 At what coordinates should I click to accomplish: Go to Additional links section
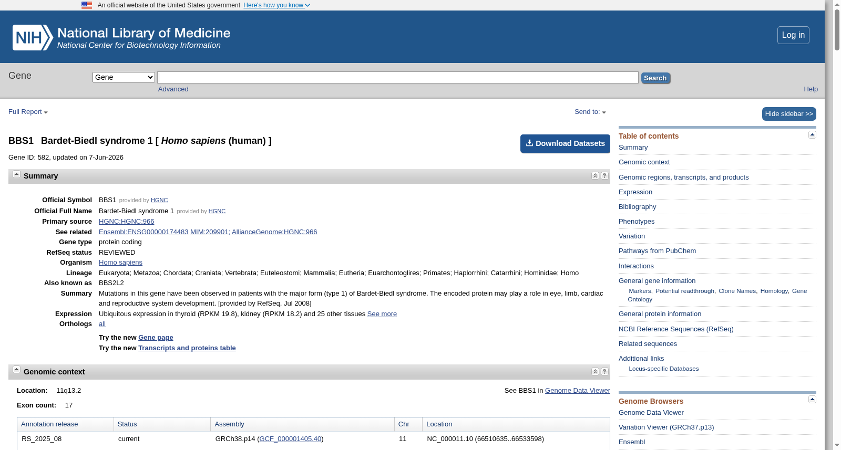click(x=641, y=359)
